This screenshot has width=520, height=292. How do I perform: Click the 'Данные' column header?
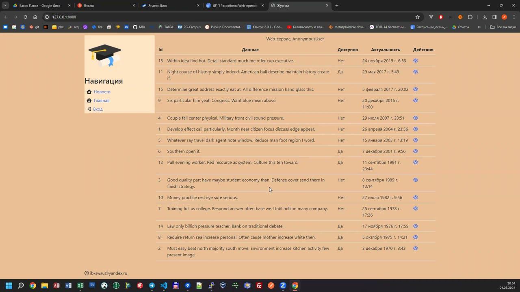[250, 50]
